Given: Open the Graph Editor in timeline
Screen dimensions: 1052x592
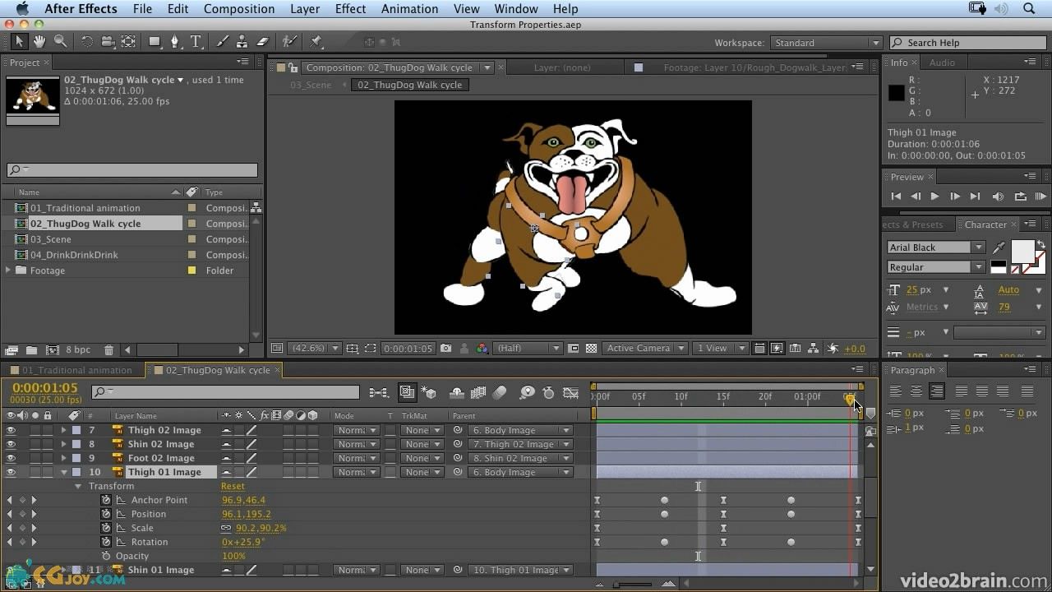Looking at the screenshot, I should [570, 393].
